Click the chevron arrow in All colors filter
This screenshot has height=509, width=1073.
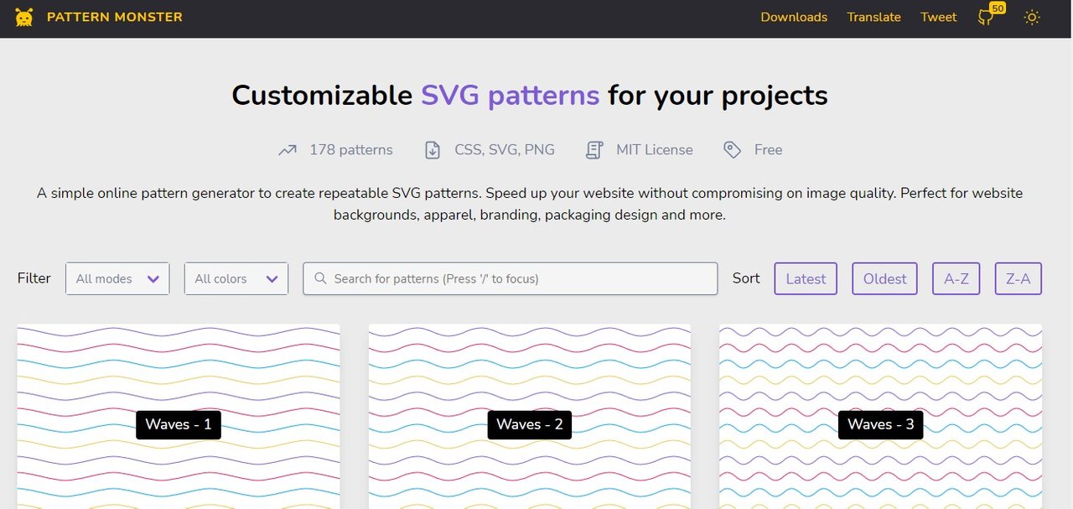(272, 279)
